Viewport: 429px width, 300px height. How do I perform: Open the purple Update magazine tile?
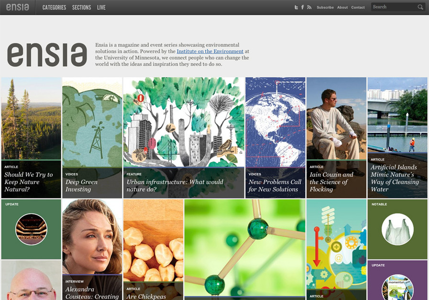coord(397,280)
